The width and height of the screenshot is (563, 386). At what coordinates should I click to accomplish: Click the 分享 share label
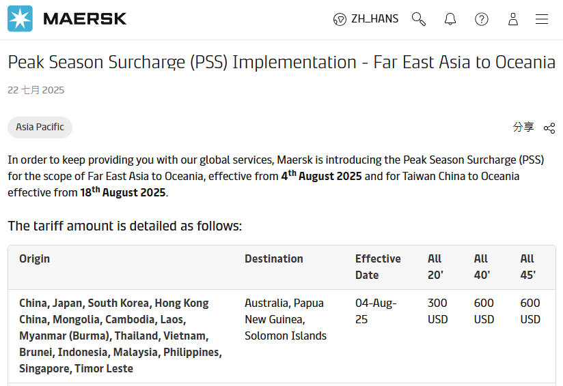pyautogui.click(x=523, y=127)
